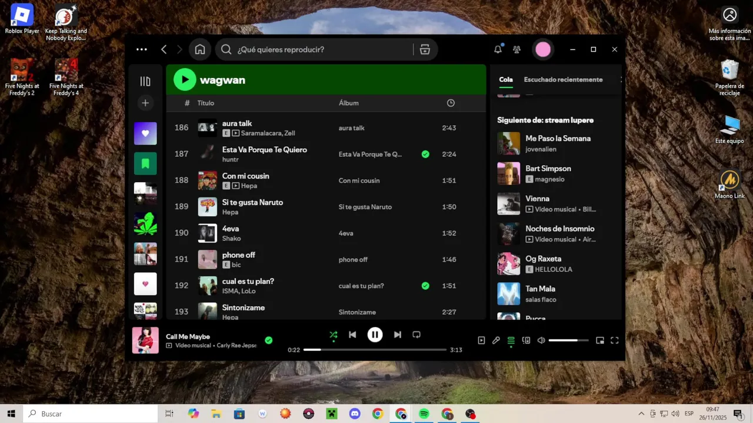
Task: Select track Si te gusta Naruto
Action: coord(326,206)
